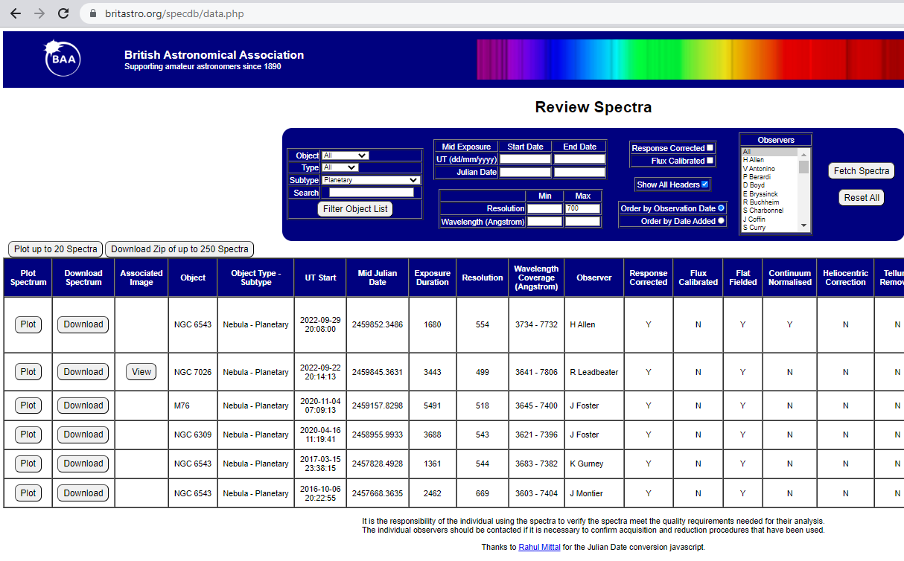Choose R Buchheim from Observers list
The image size is (904, 561).
pos(760,202)
